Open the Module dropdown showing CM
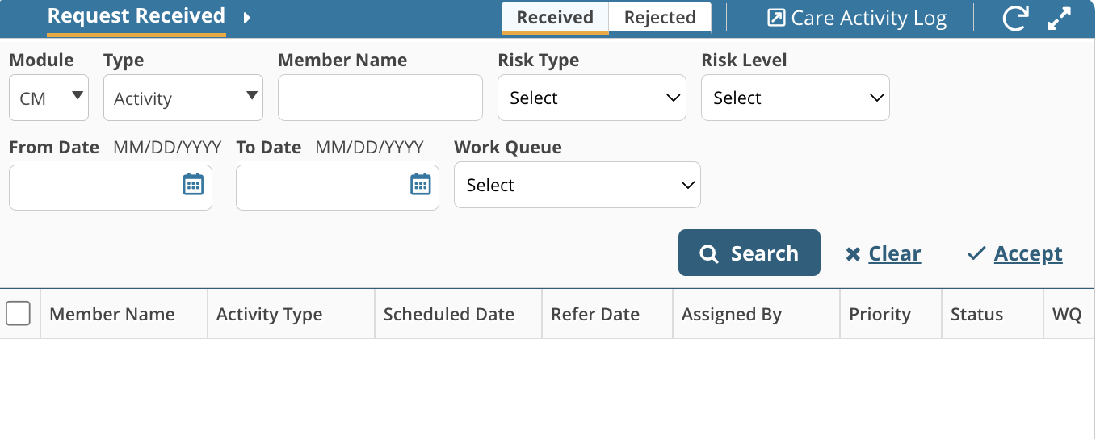 point(48,98)
